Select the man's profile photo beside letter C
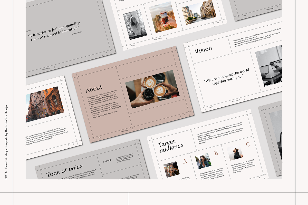Image resolution: width=308 pixels, height=205 pixels. point(235,153)
